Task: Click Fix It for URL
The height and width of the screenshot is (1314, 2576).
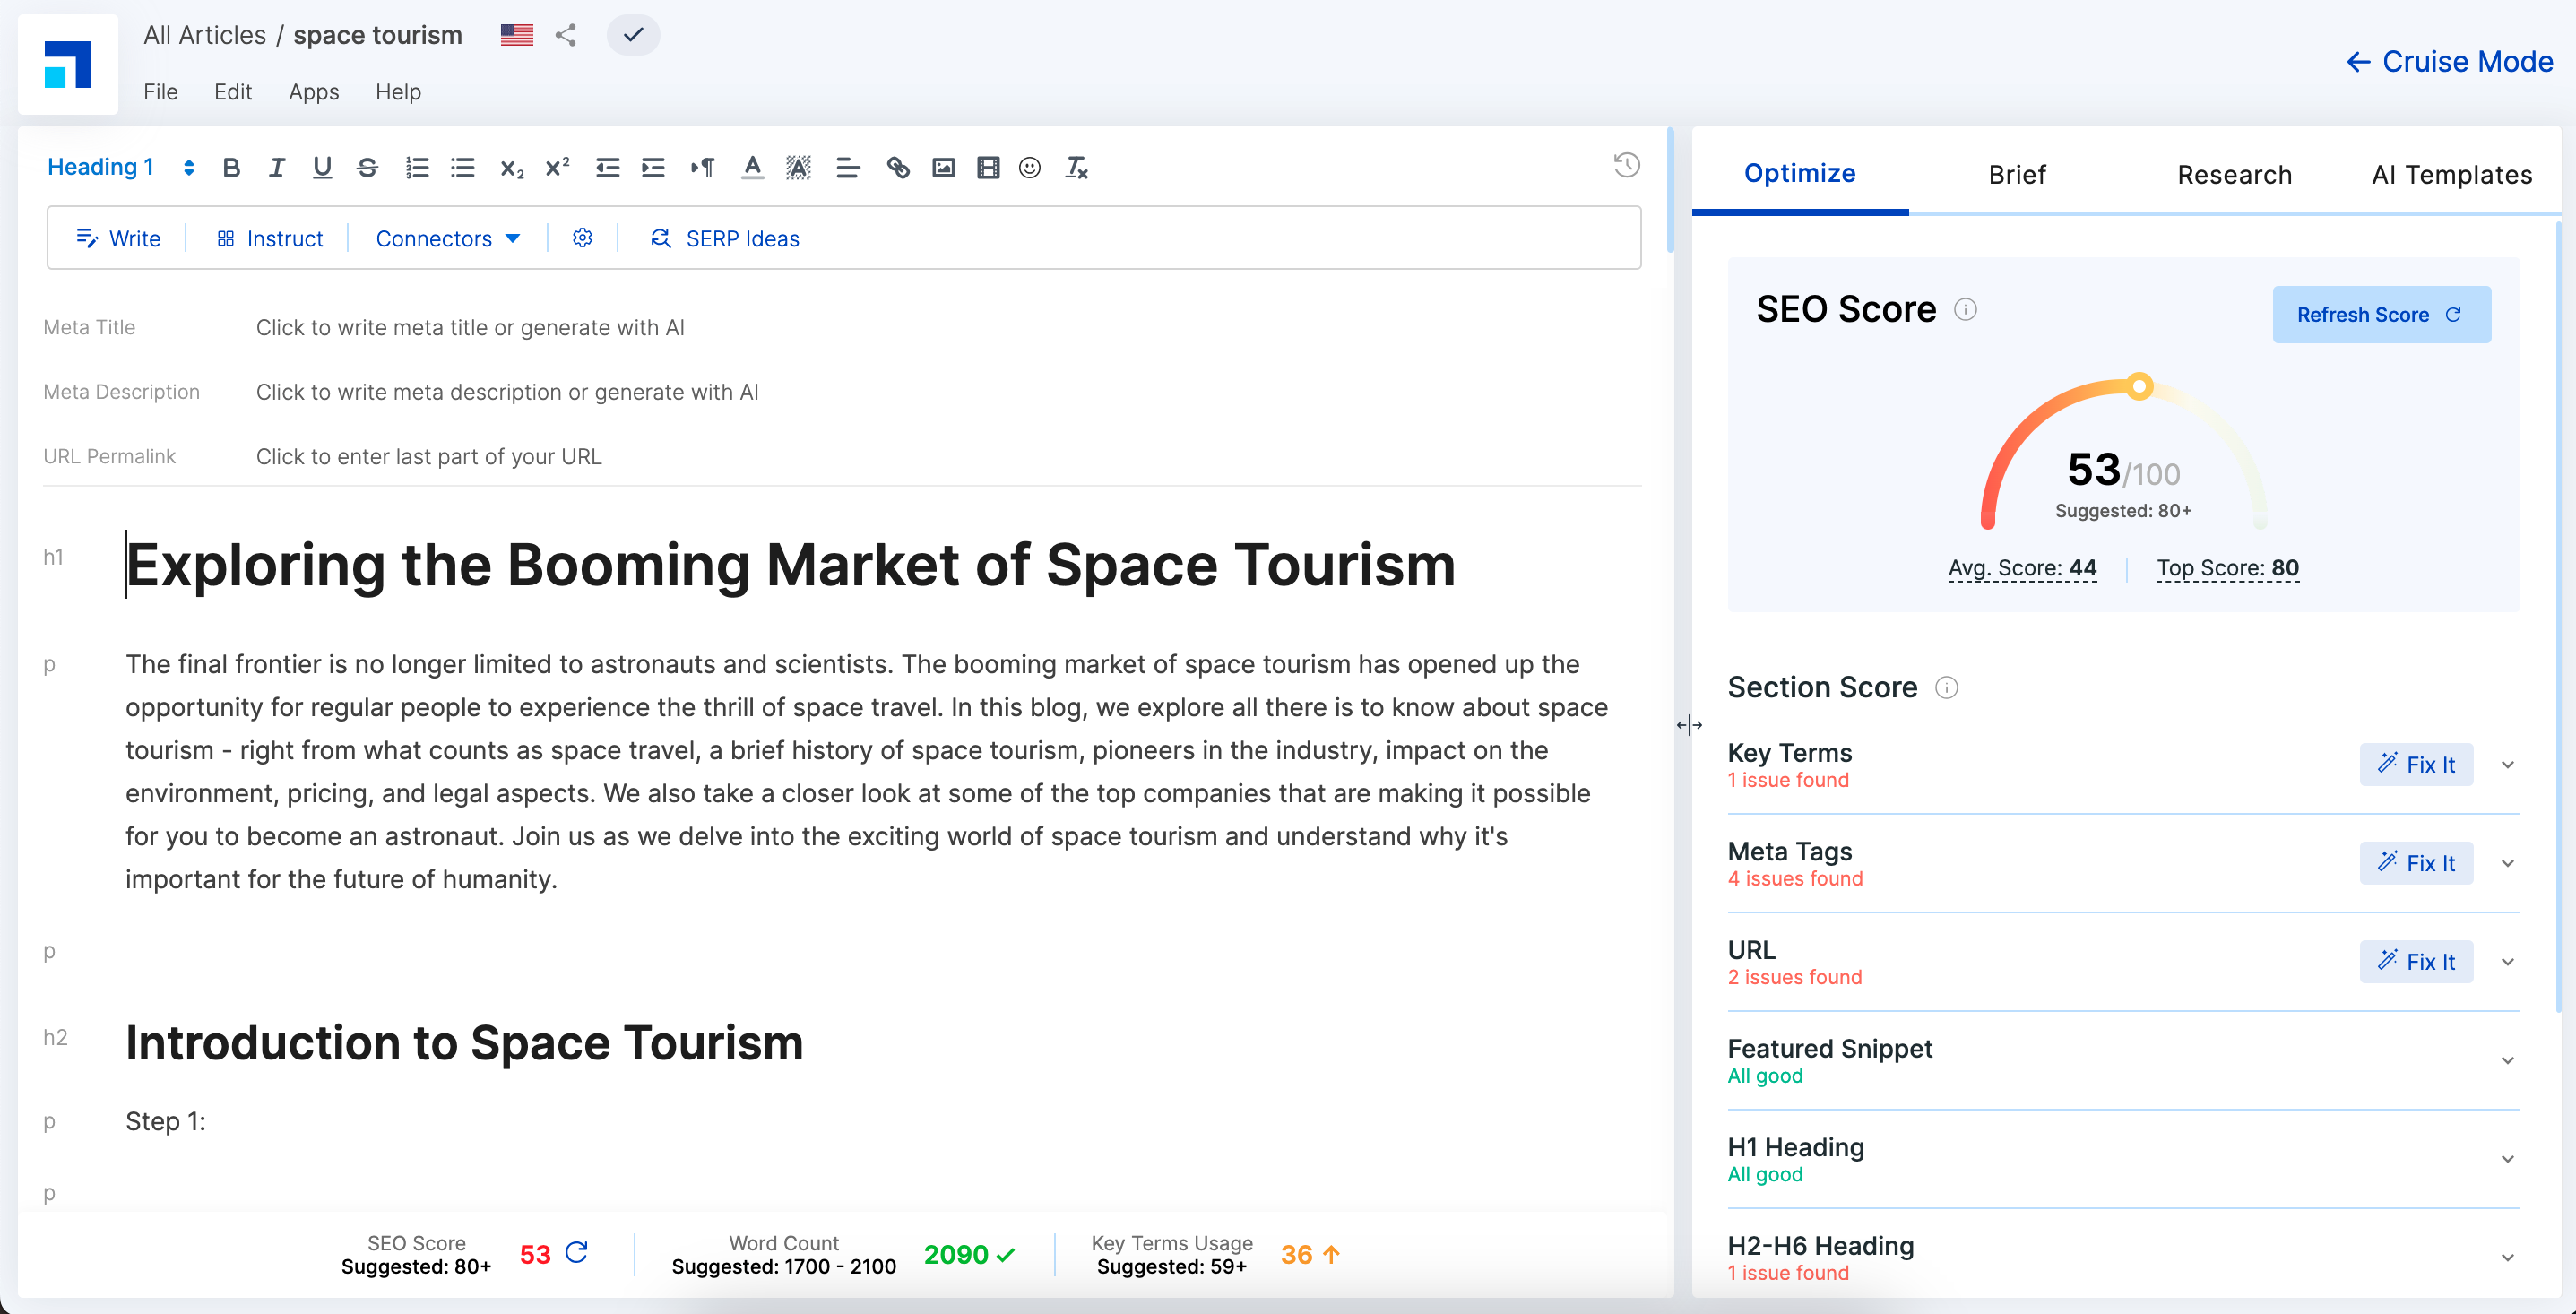Action: click(2416, 962)
